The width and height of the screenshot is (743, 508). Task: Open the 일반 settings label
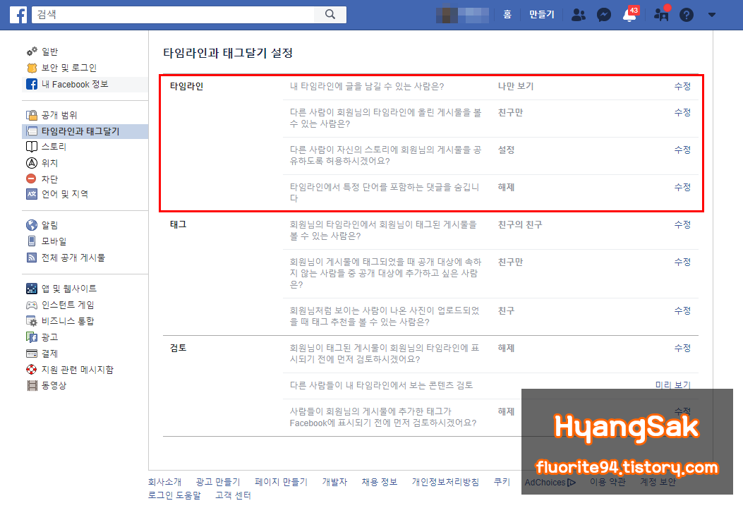50,52
